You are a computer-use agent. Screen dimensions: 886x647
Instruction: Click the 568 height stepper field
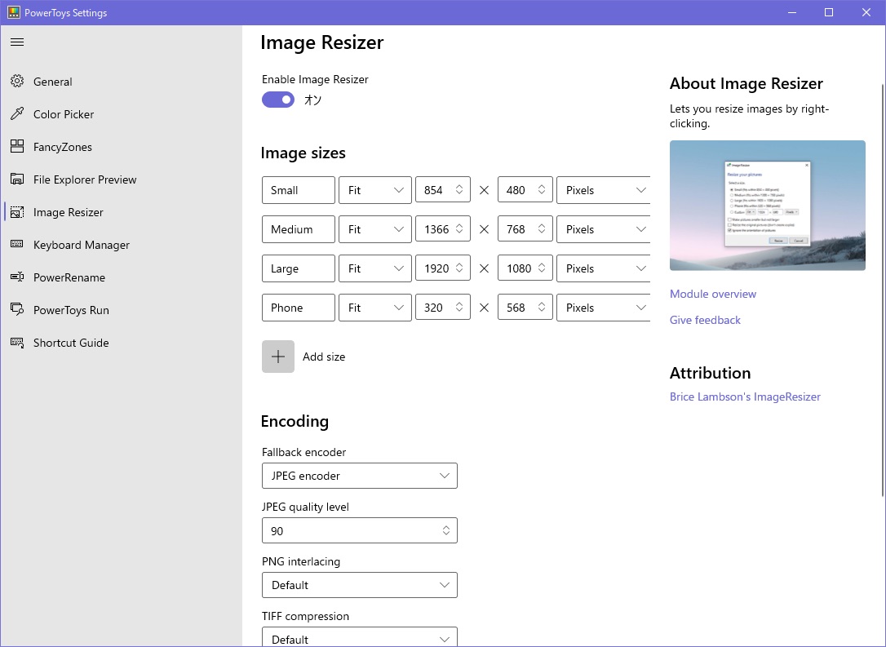point(525,308)
